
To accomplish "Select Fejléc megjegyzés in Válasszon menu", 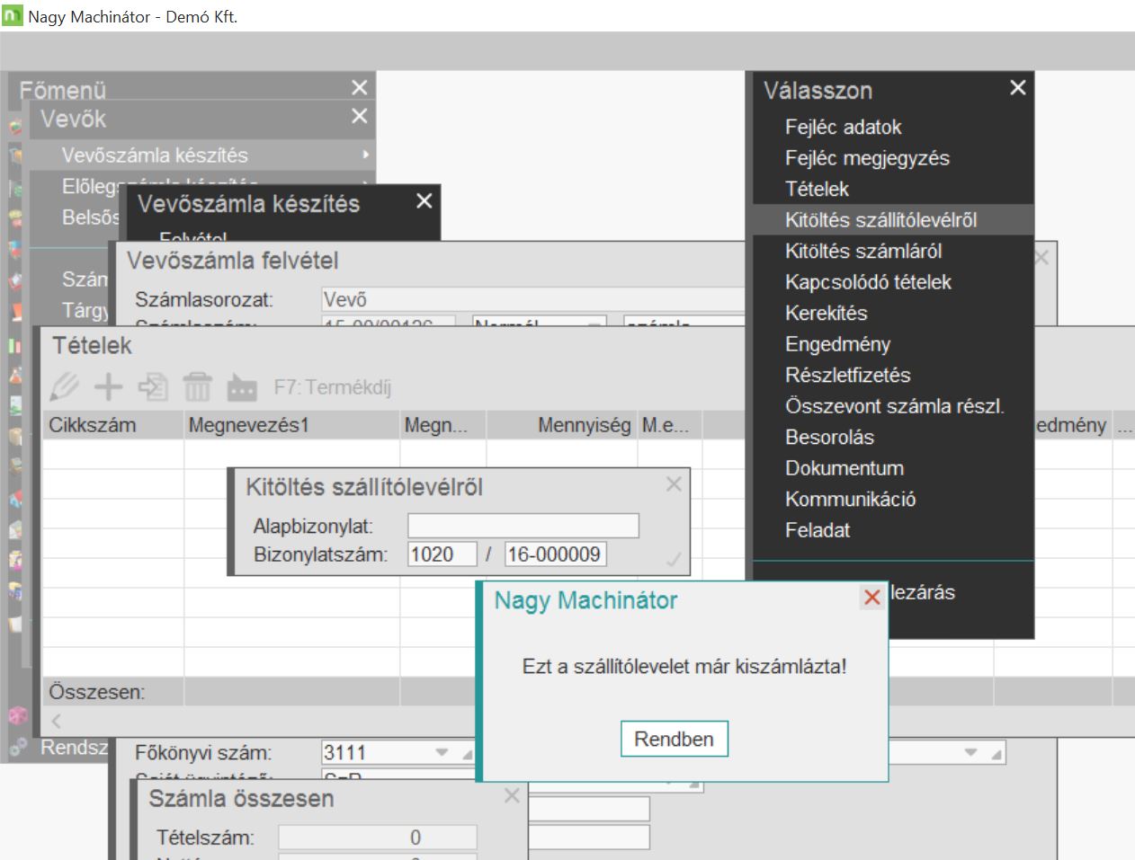I will coord(867,158).
